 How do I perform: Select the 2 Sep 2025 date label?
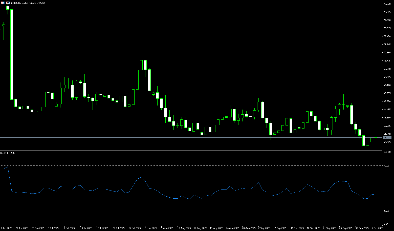(264, 228)
